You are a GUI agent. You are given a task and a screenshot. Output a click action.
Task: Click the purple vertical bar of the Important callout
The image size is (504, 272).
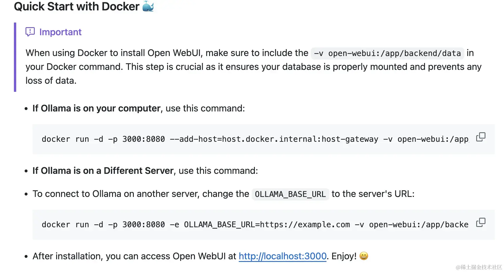(x=15, y=58)
